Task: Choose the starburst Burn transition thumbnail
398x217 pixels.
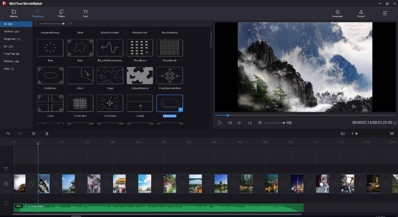Action: pyautogui.click(x=50, y=48)
